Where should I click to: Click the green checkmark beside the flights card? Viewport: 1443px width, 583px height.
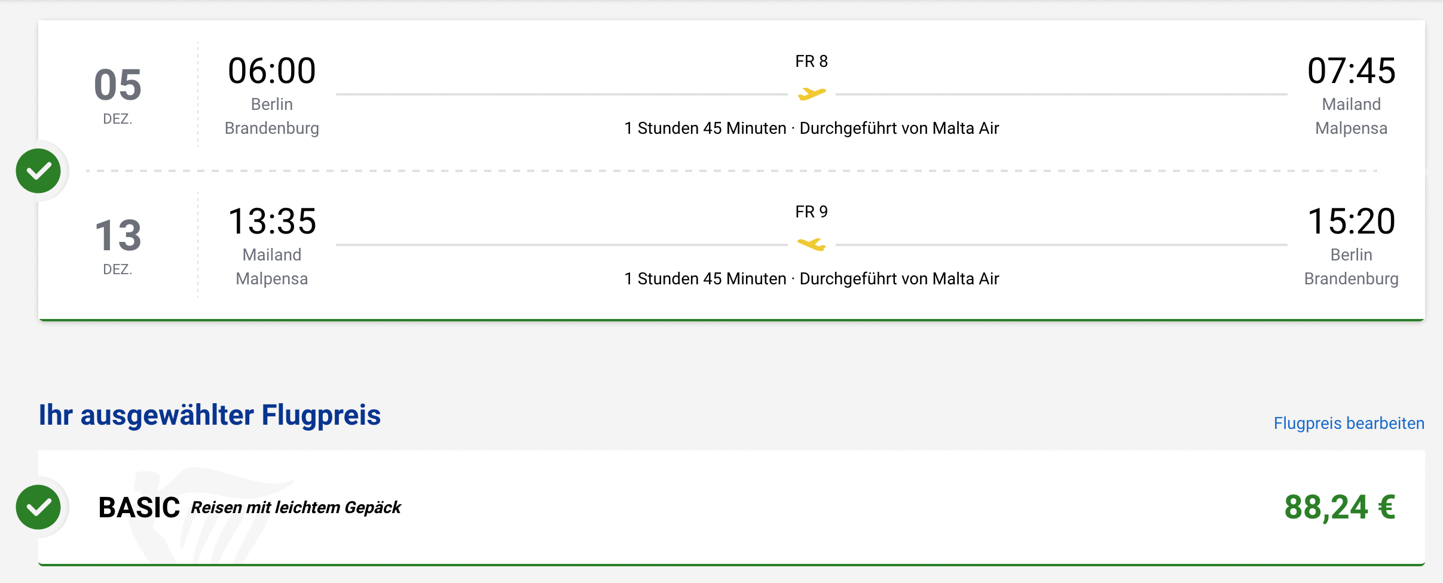coord(38,171)
